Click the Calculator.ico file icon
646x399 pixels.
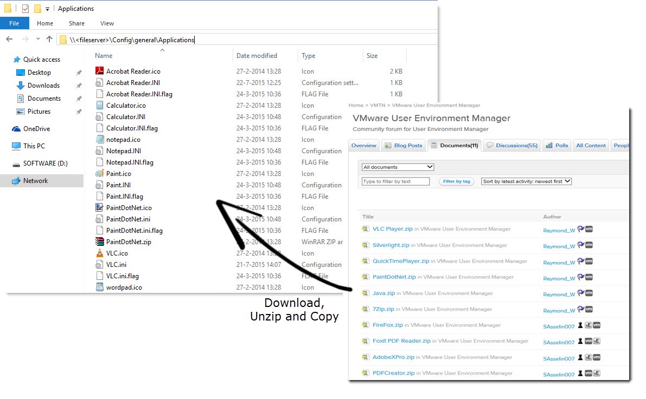click(99, 106)
